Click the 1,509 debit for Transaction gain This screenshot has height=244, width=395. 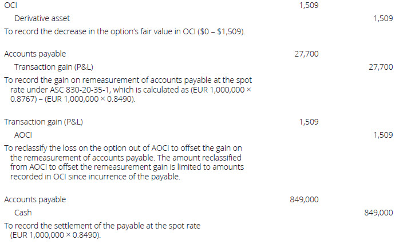coord(309,122)
